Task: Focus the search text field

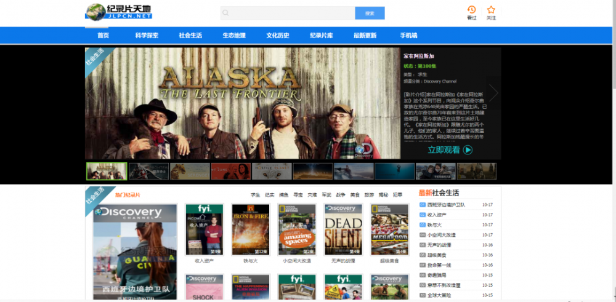Action: pos(288,13)
